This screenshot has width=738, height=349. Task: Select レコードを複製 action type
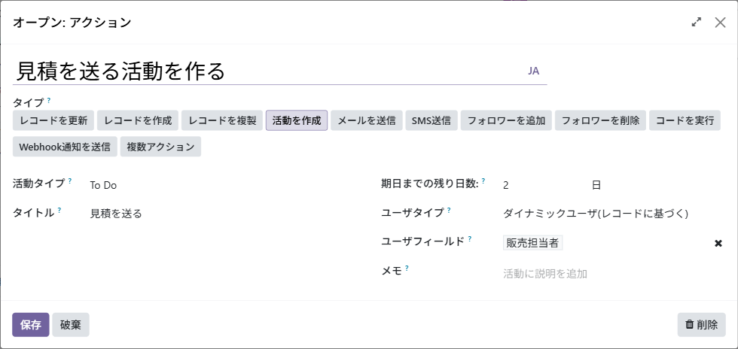(222, 120)
